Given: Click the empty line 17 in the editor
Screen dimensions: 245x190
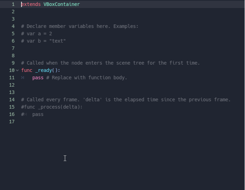Looking at the screenshot, I should coord(105,122).
